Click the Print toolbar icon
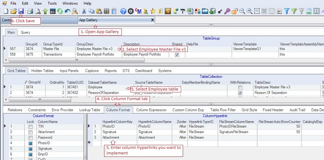Viewport: 324px width, 160px height. (30, 11)
